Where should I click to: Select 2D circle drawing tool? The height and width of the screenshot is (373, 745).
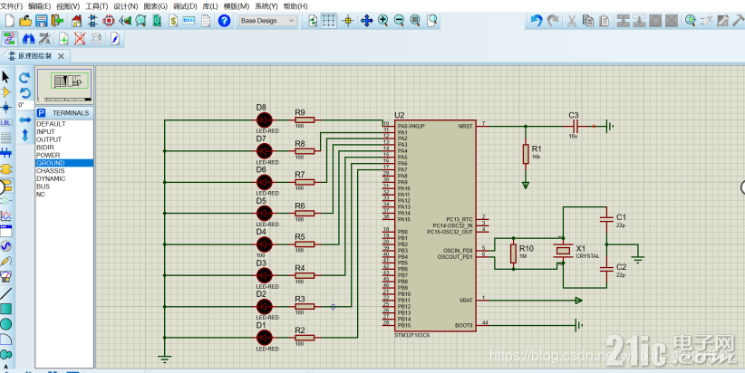pos(5,325)
